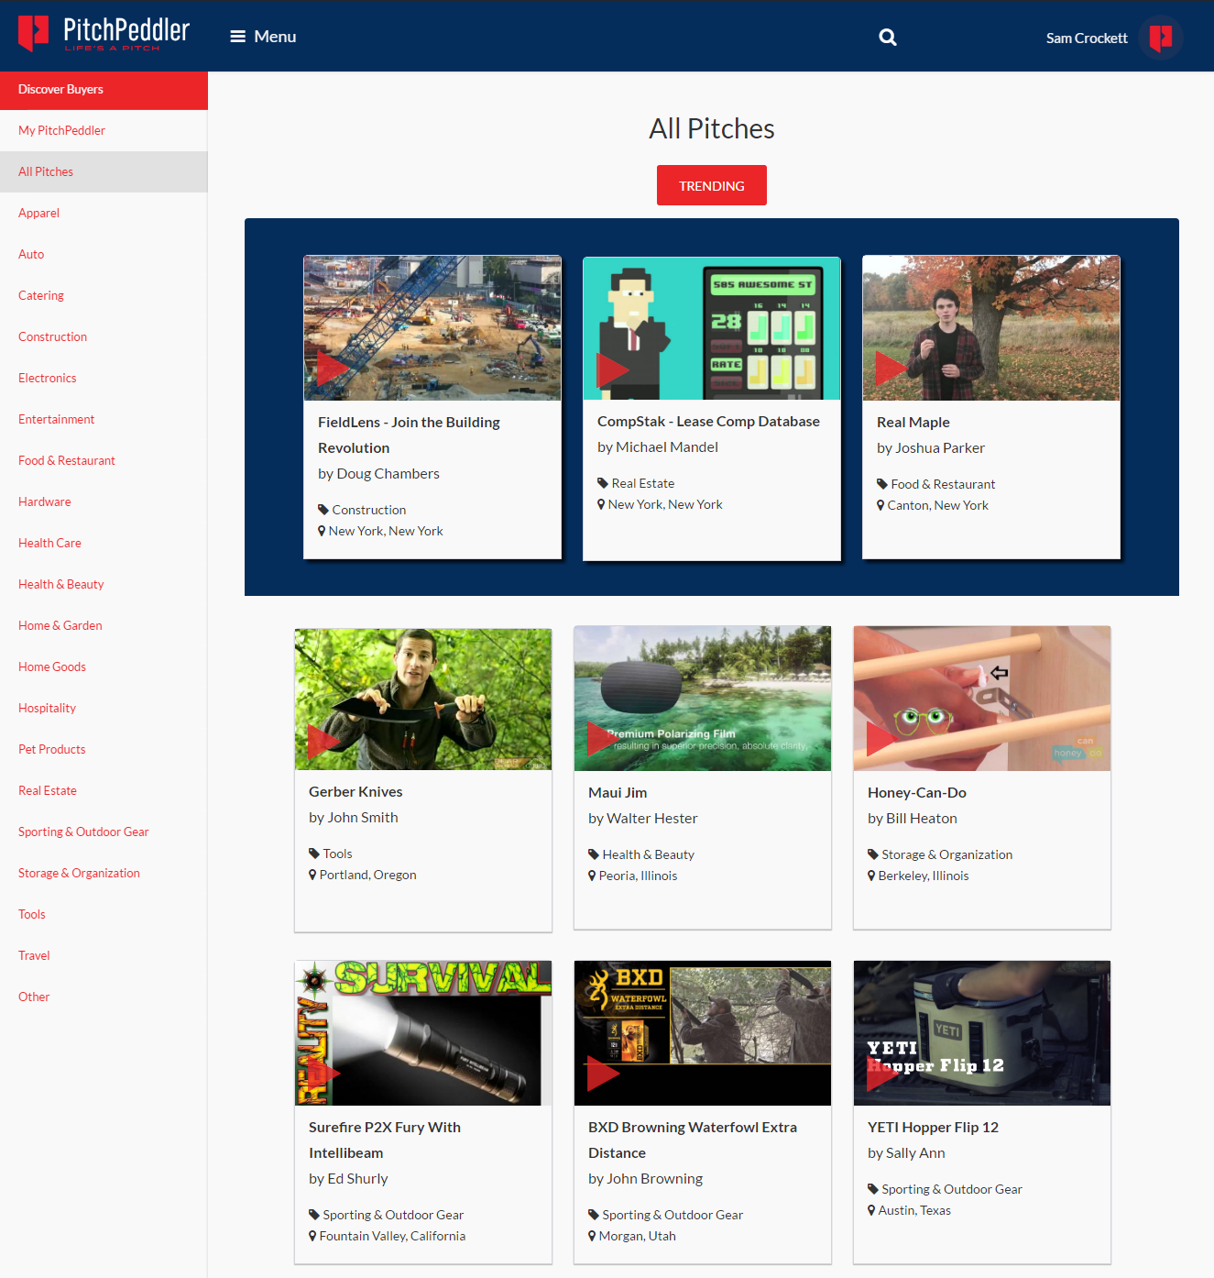The image size is (1214, 1278).
Task: Click tag icon beside Tools on Gerber card
Action: pyautogui.click(x=314, y=854)
